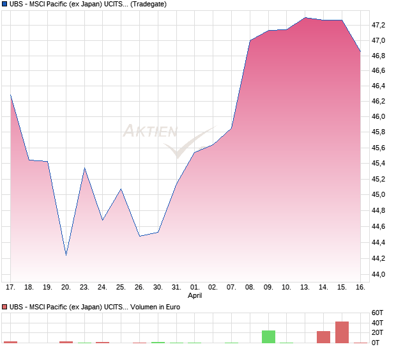
Task: Click the '20T' volume axis label
Action: pos(377,332)
